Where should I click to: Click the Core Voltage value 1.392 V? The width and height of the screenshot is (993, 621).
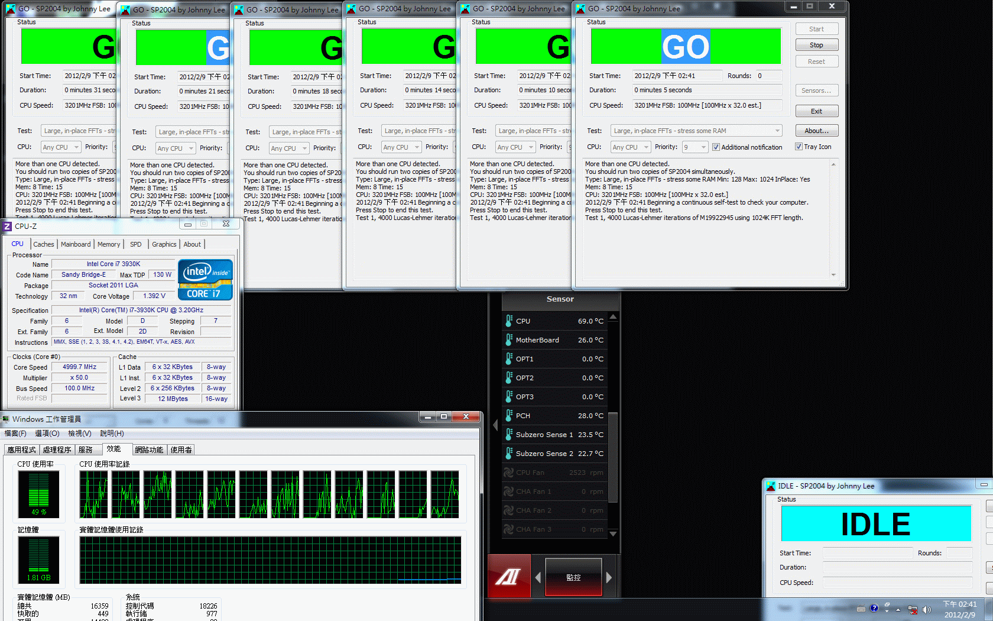point(154,296)
